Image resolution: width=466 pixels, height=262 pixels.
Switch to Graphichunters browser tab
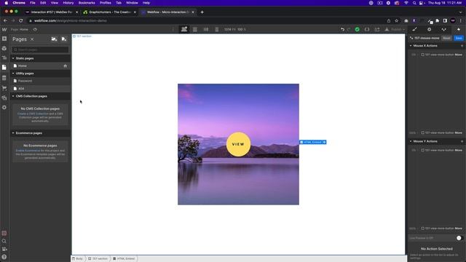[x=110, y=12]
